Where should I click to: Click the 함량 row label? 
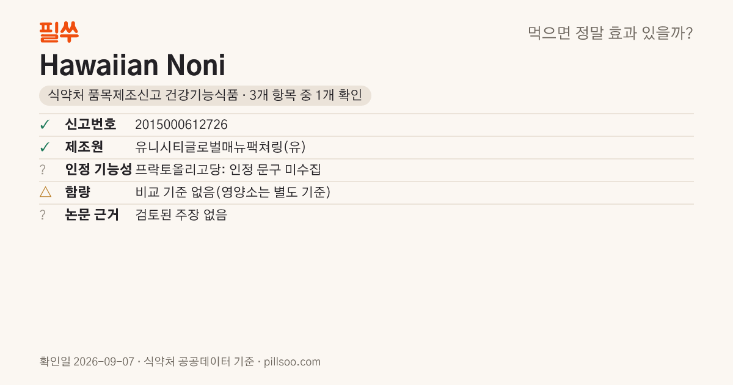pos(78,193)
